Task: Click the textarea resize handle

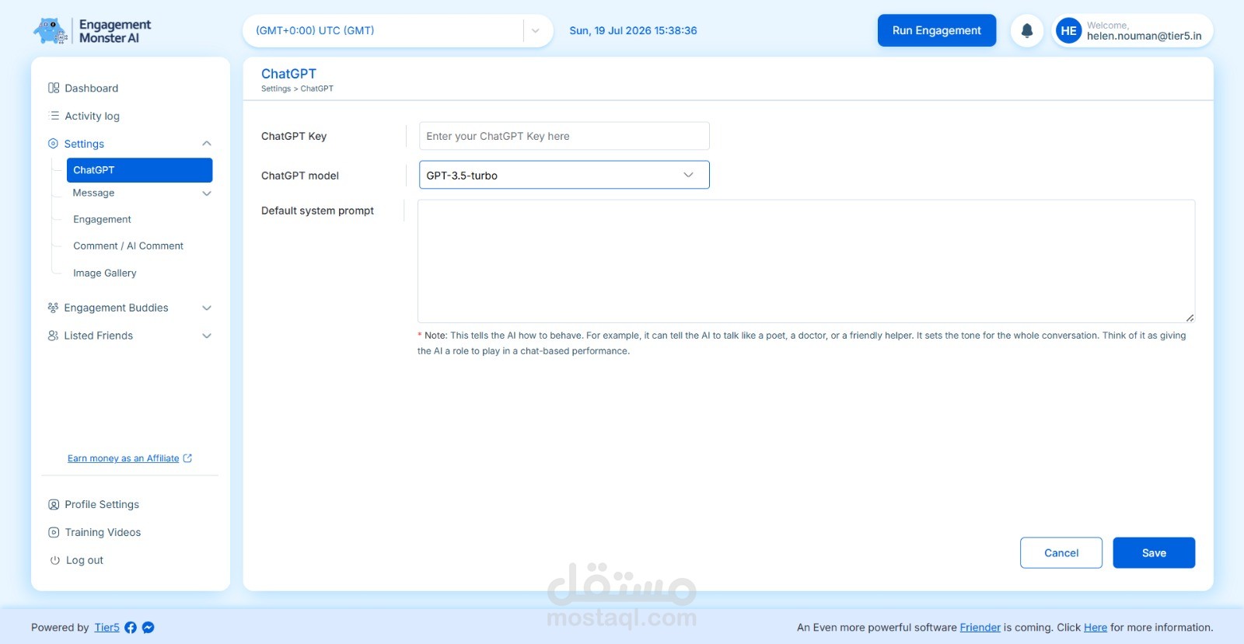Action: click(x=1190, y=317)
